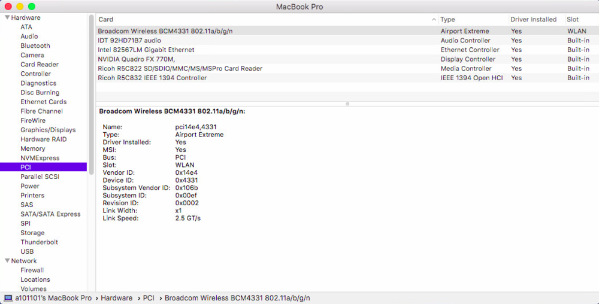Sort by the Type column header
Image resolution: width=599 pixels, height=304 pixels.
[473, 20]
